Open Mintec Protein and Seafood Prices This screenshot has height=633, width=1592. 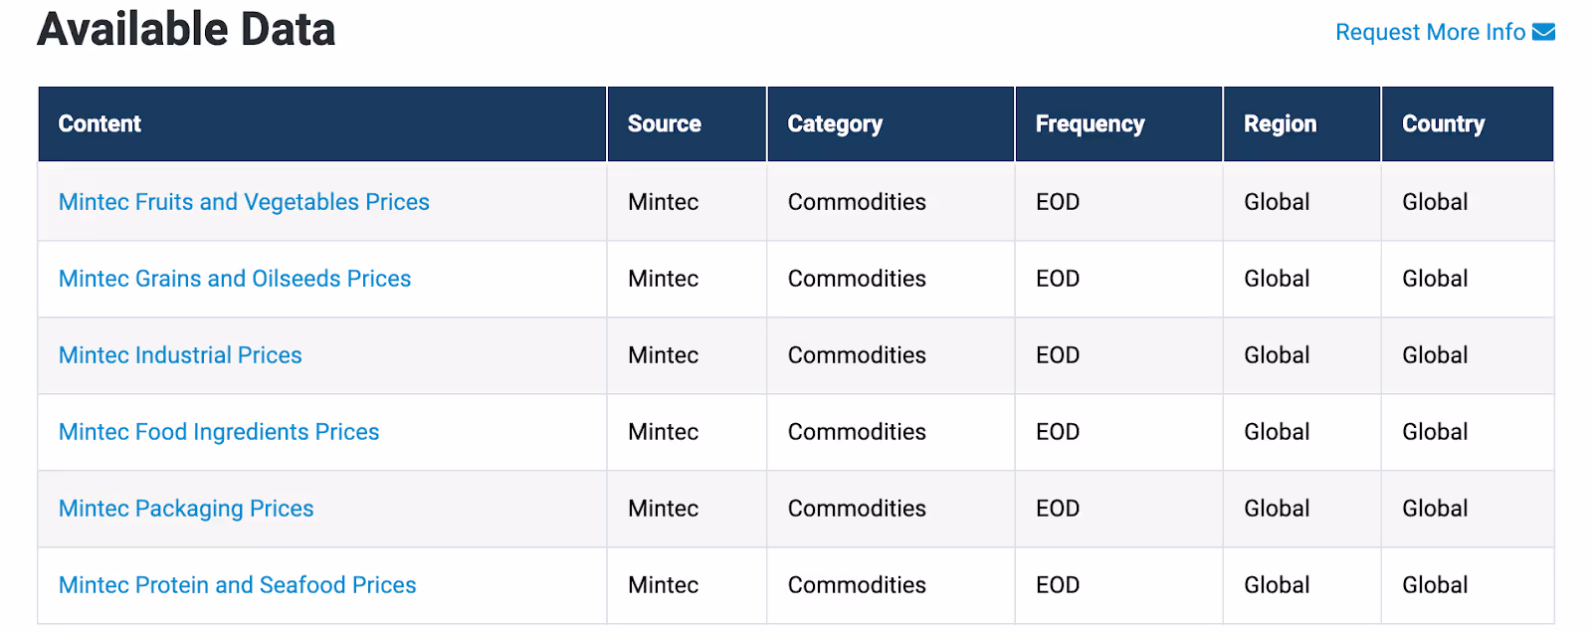pyautogui.click(x=238, y=585)
